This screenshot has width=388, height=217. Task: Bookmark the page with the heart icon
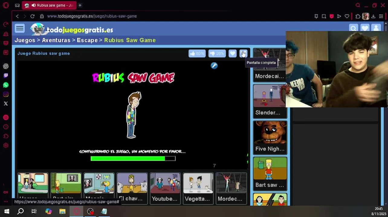tap(347, 16)
